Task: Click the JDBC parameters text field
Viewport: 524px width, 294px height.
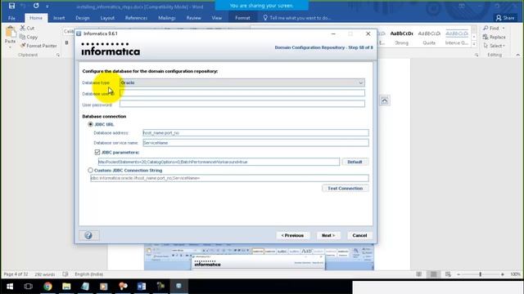Action: (219, 162)
